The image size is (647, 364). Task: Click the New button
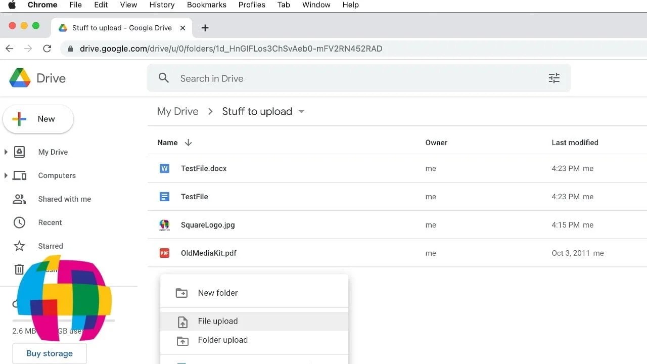(38, 119)
